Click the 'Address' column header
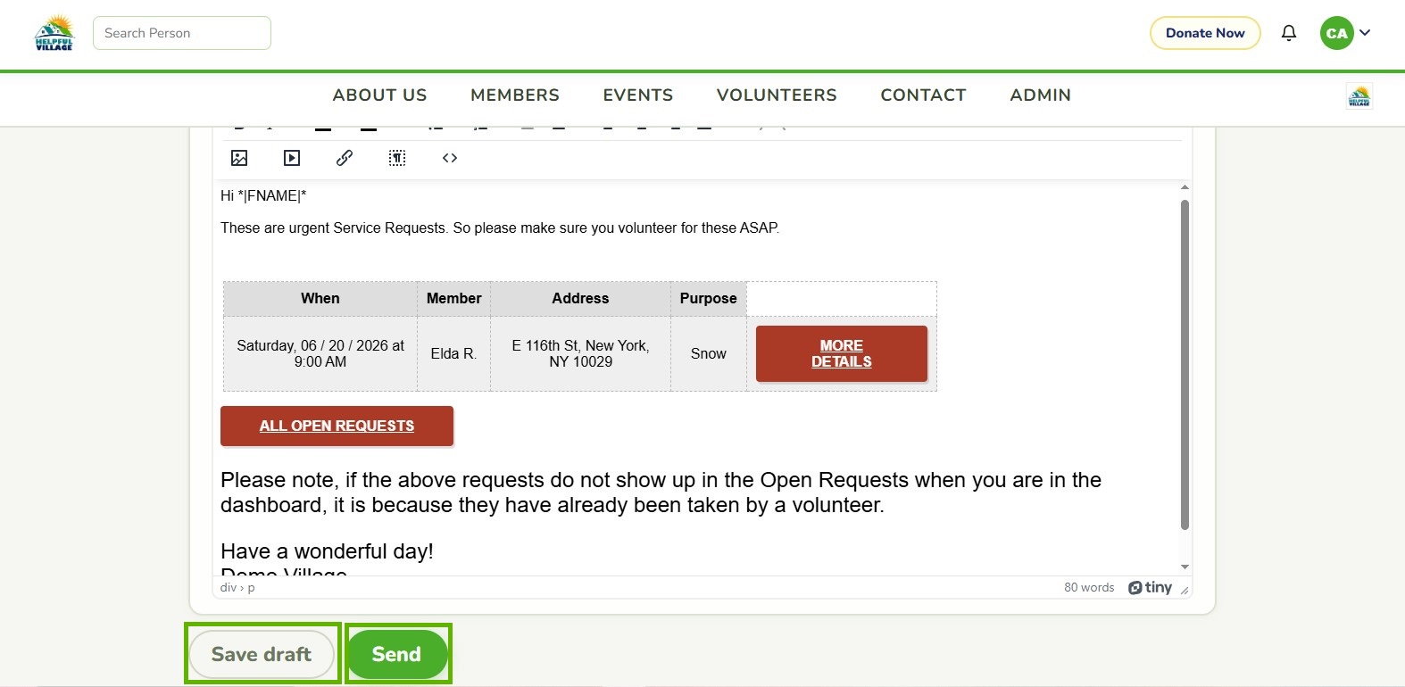The image size is (1405, 687). [x=580, y=298]
